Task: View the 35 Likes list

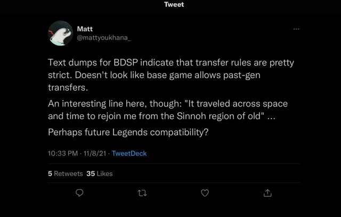Action: pyautogui.click(x=99, y=173)
